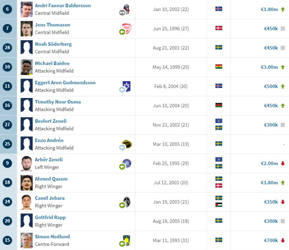Click Ahmed Qasem's €1.80m market value
The image size is (289, 250).
pyautogui.click(x=269, y=183)
